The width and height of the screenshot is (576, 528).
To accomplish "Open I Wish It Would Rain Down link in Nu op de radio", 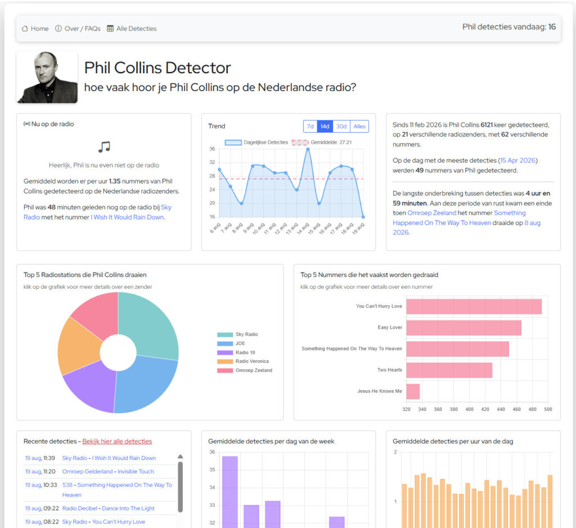I will point(127,217).
